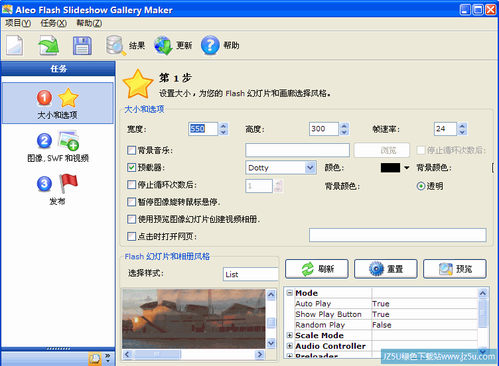Click the 帧速率 frame rate input field
This screenshot has height=366, width=499.
pyautogui.click(x=445, y=129)
